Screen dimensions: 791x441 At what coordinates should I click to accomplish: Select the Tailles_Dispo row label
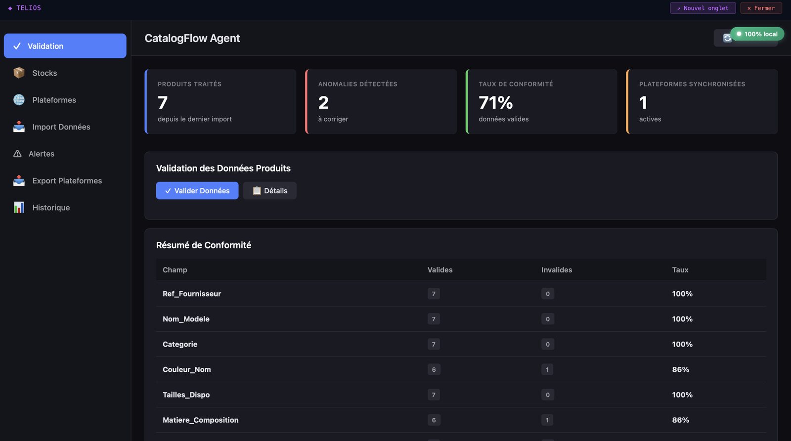click(x=186, y=395)
